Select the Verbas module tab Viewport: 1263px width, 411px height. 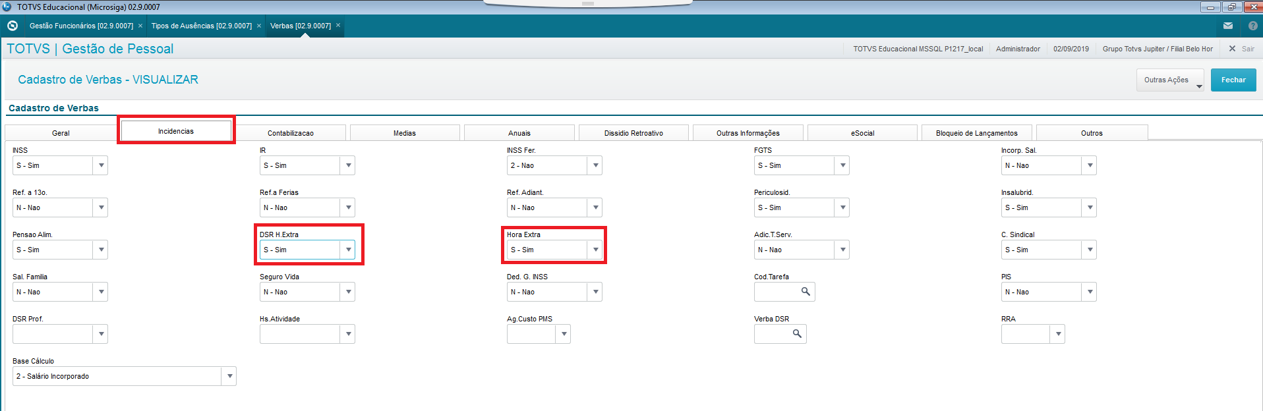[x=301, y=26]
